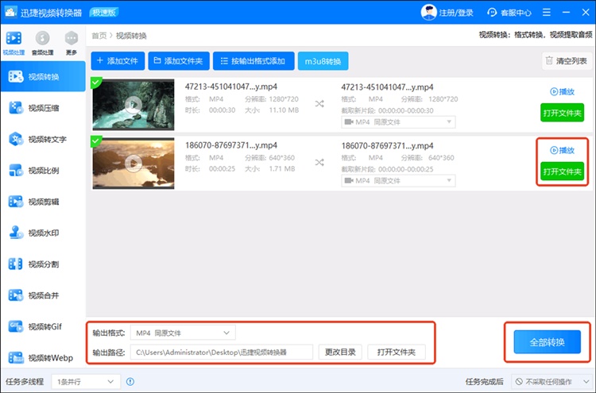Click m3u8转换 button
Viewport: 596px width, 393px height.
323,61
